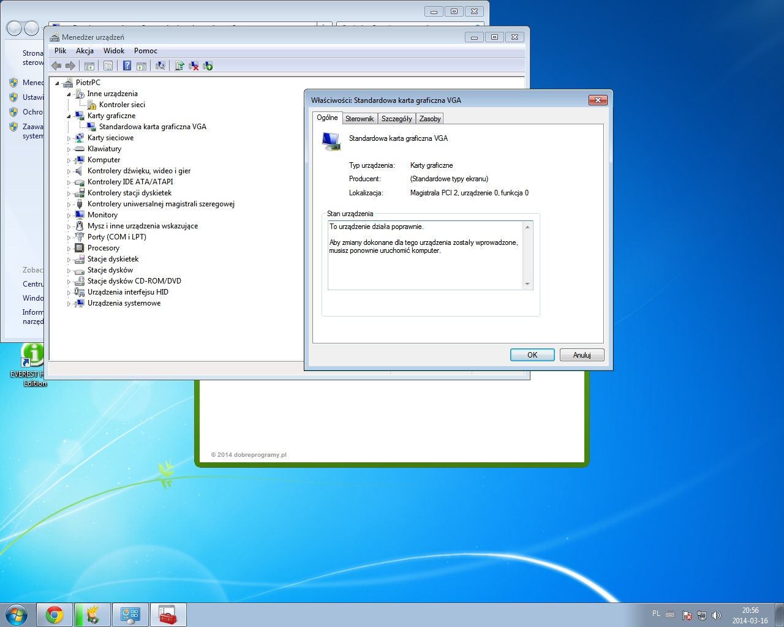Click the Back navigation arrow

tap(56, 66)
